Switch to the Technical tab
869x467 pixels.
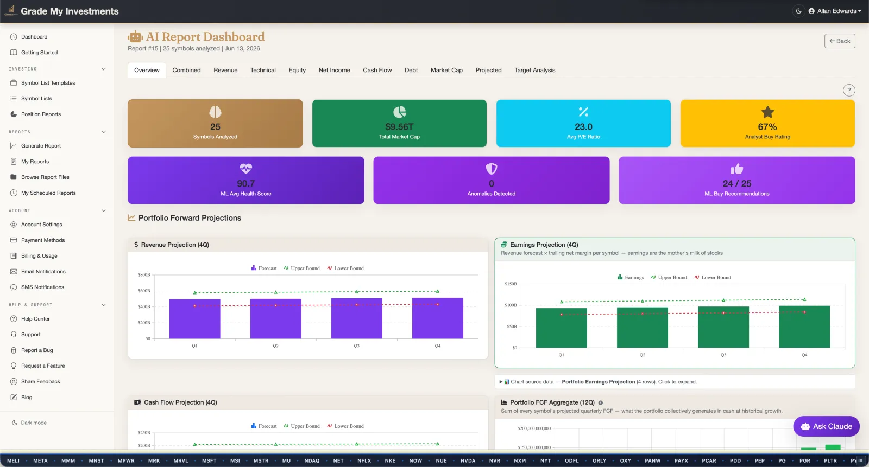[263, 70]
